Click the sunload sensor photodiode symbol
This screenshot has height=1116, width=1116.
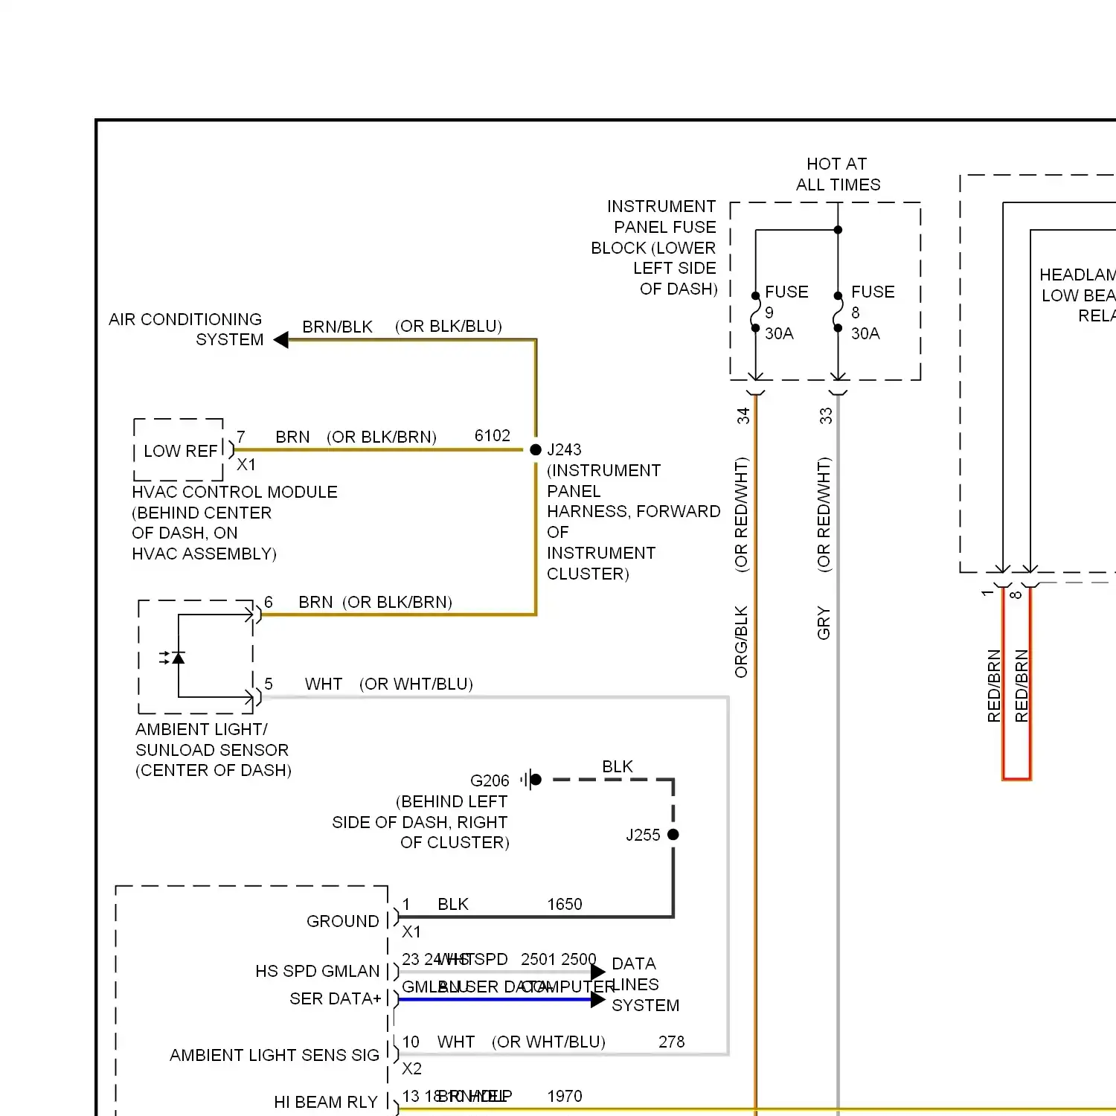click(174, 658)
